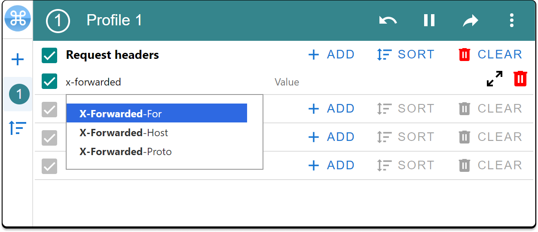The image size is (538, 232).
Task: Expand the header value editor
Action: [x=495, y=79]
